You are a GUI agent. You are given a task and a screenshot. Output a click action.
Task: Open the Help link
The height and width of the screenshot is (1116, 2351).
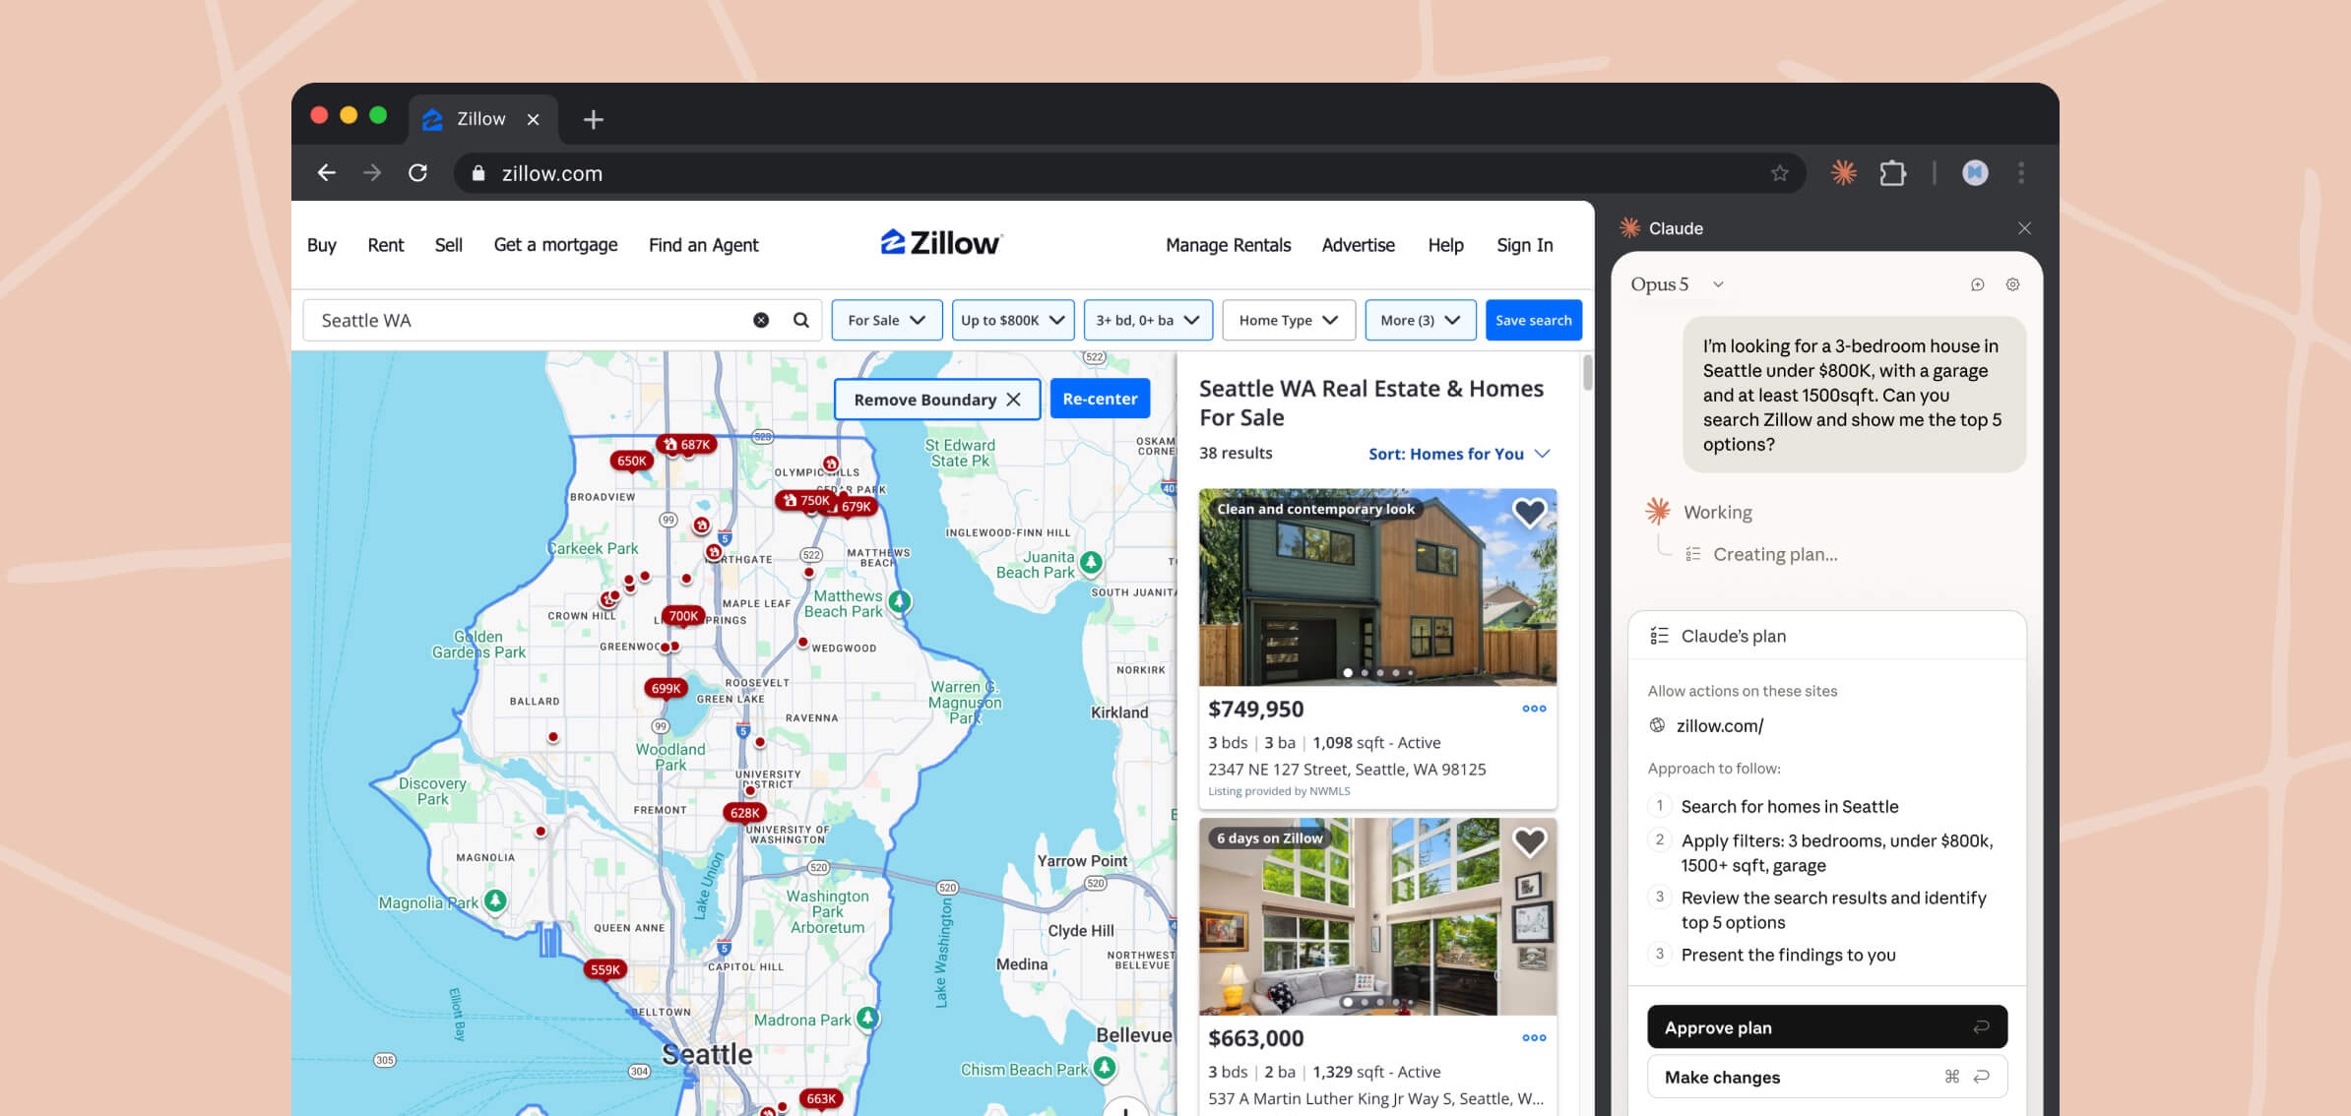[1446, 245]
